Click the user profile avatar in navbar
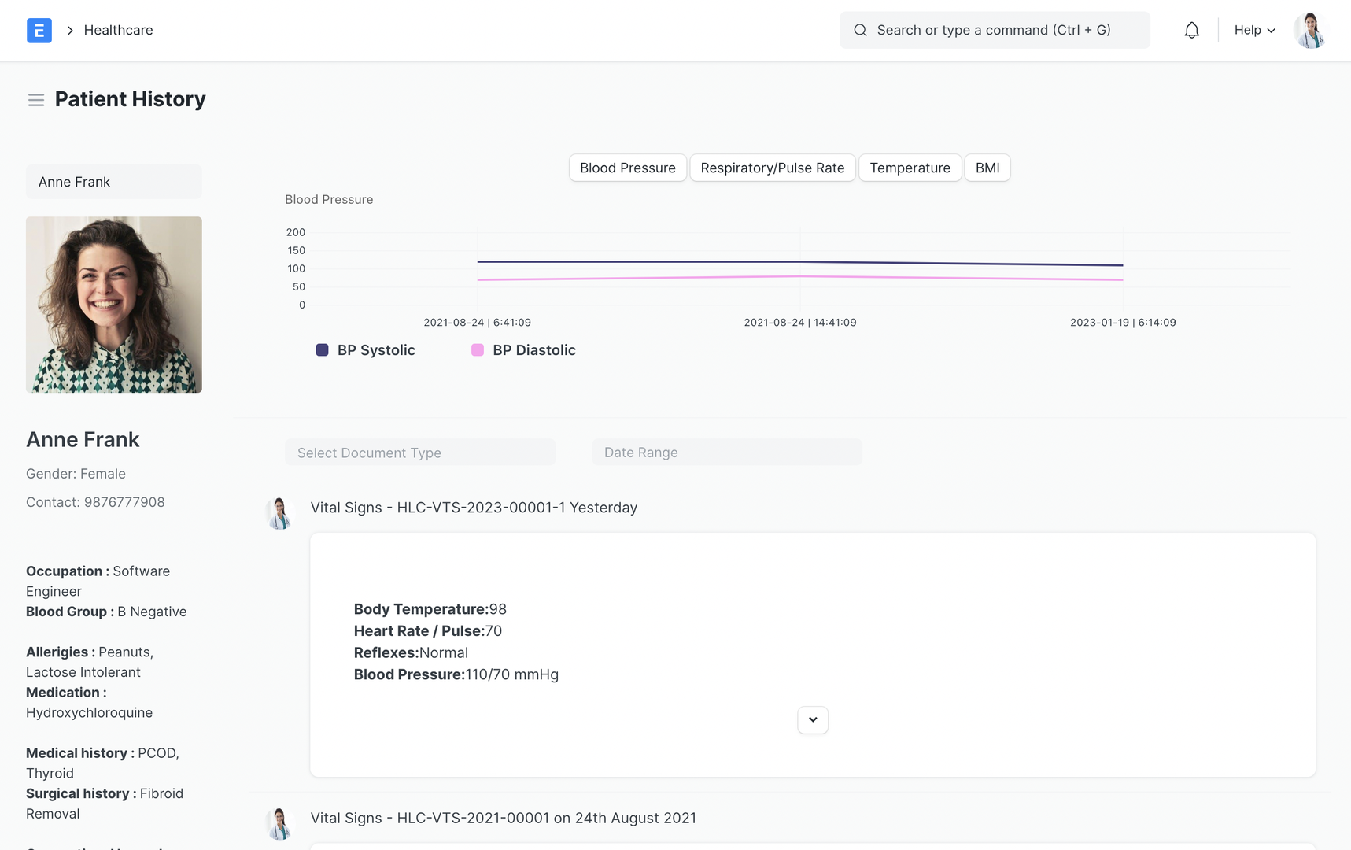This screenshot has width=1351, height=850. (1309, 31)
